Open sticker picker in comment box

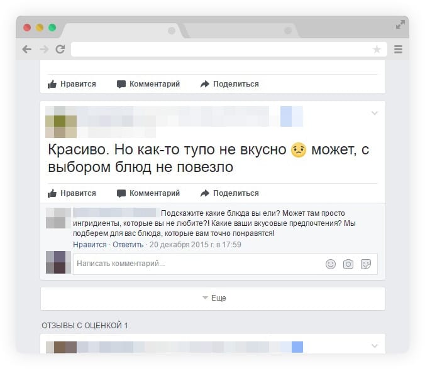(366, 264)
